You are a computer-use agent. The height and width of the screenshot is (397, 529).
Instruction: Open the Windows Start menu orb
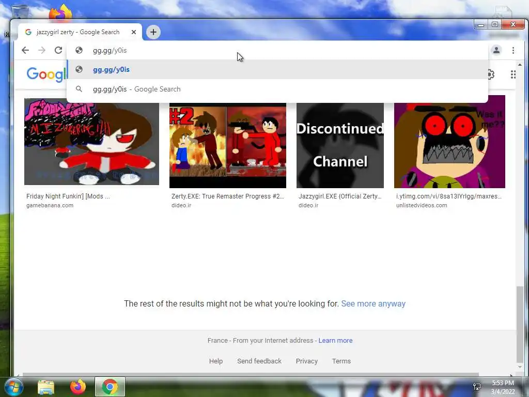[13, 387]
